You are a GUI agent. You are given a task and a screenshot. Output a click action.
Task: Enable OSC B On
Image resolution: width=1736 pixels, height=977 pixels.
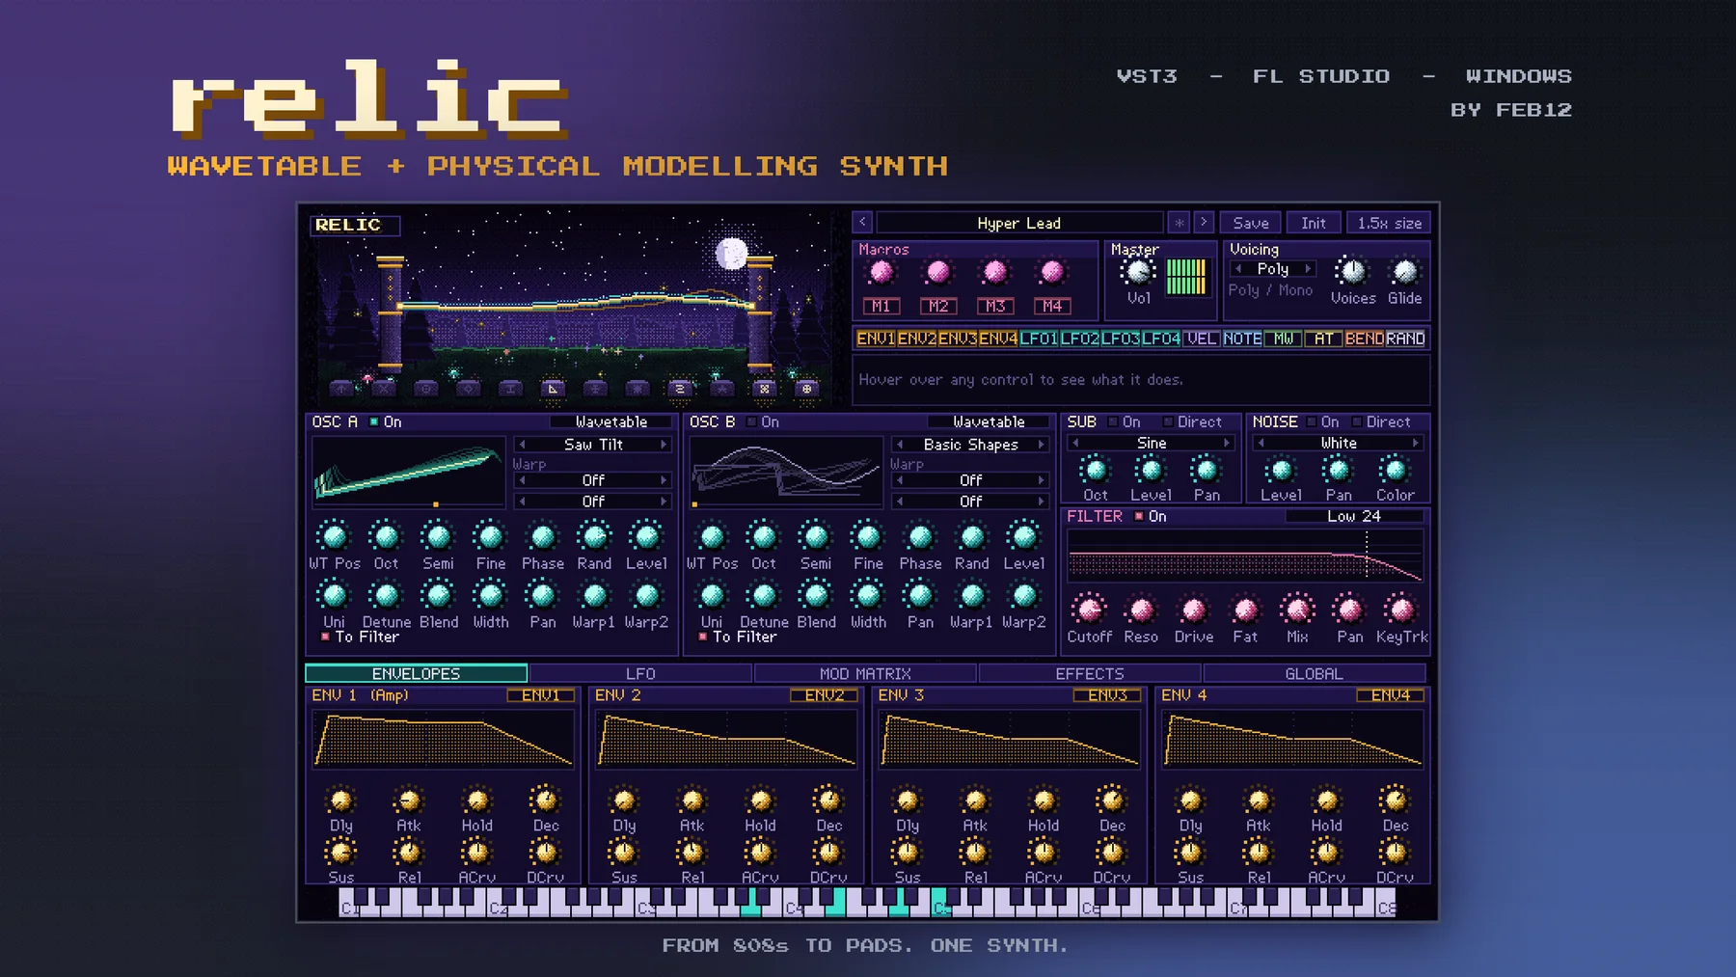coord(751,421)
